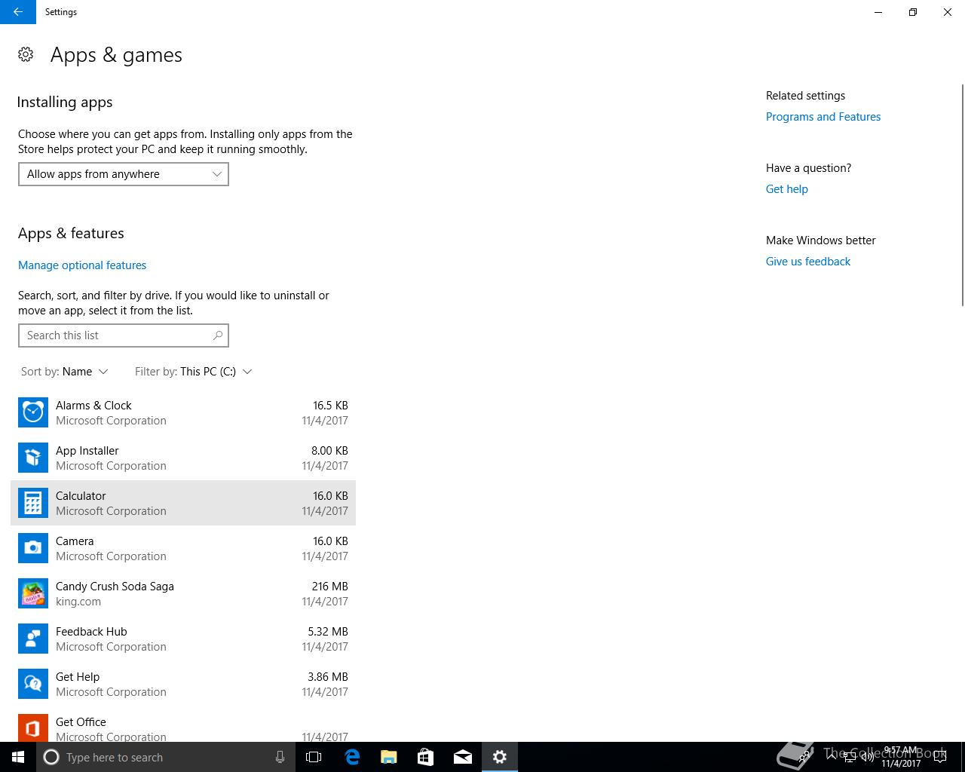
Task: Click the Related settings heading
Action: [x=805, y=96]
